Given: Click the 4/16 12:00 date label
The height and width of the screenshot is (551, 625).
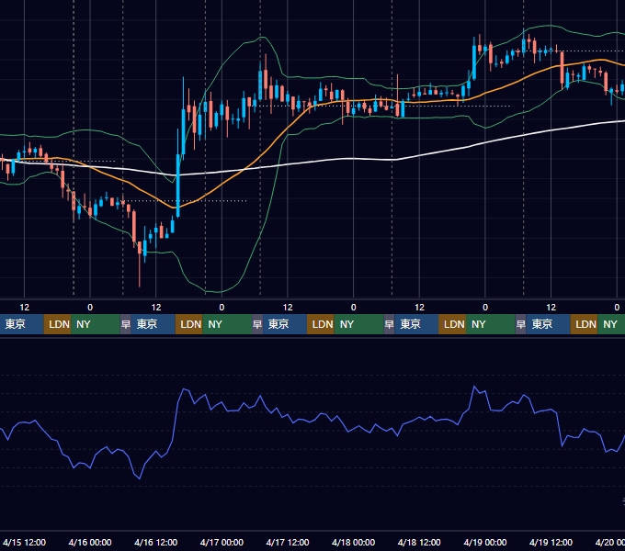Looking at the screenshot, I should tap(156, 542).
